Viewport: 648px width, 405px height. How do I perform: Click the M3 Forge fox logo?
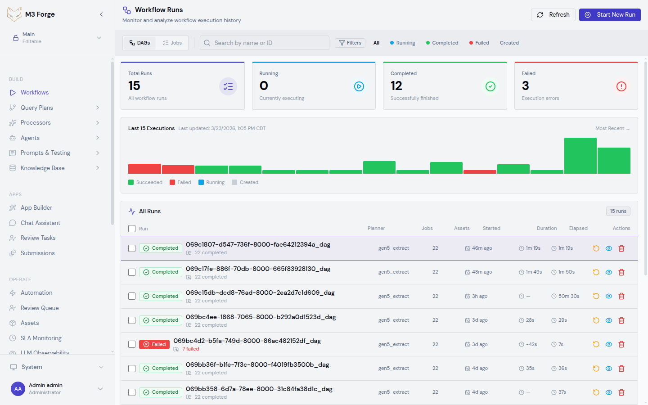pyautogui.click(x=14, y=14)
